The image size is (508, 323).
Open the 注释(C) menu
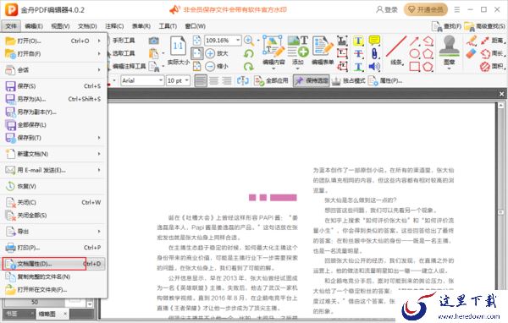(114, 26)
